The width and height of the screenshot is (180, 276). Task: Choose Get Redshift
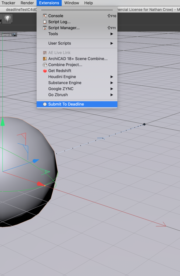coord(77,71)
